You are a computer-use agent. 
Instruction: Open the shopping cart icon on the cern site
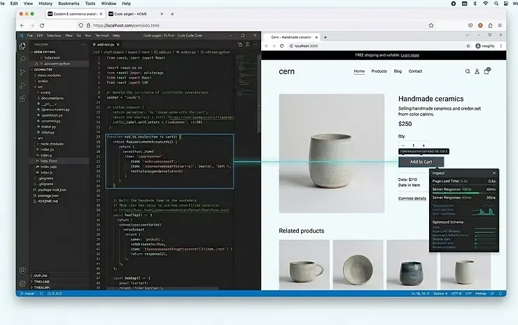486,71
